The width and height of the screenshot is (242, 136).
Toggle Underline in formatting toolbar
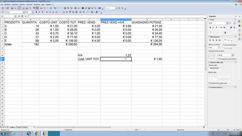click(x=43, y=12)
